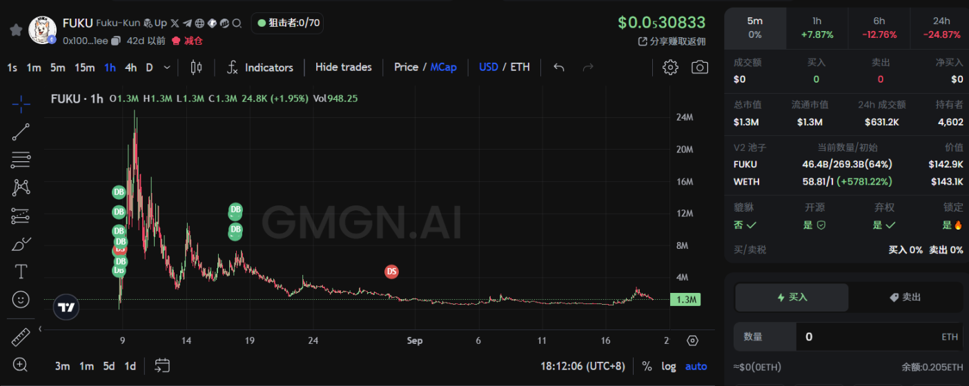Switch chart to Price mode

click(407, 67)
